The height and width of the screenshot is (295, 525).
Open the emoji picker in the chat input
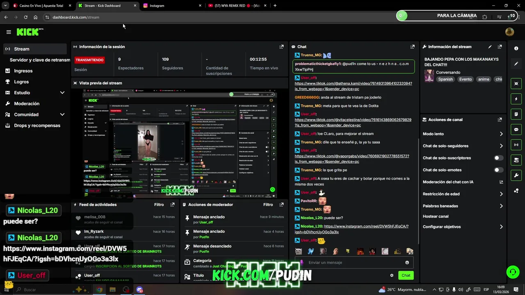pyautogui.click(x=407, y=263)
